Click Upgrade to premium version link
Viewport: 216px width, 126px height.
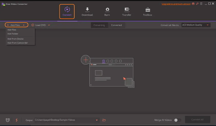176,4
